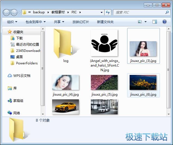Click navigation pane scroll up arrow
Viewport: 173px width, 145px height.
(x=43, y=29)
